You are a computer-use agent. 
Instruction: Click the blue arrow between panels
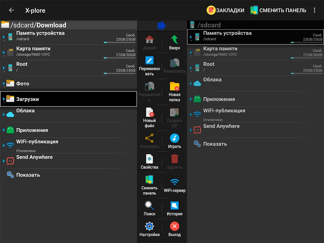point(161,26)
